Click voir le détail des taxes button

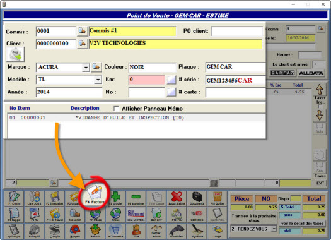tap(301, 223)
